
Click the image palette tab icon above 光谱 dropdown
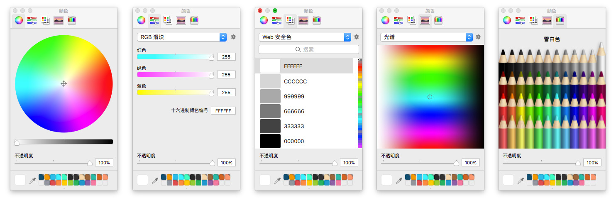(x=425, y=20)
